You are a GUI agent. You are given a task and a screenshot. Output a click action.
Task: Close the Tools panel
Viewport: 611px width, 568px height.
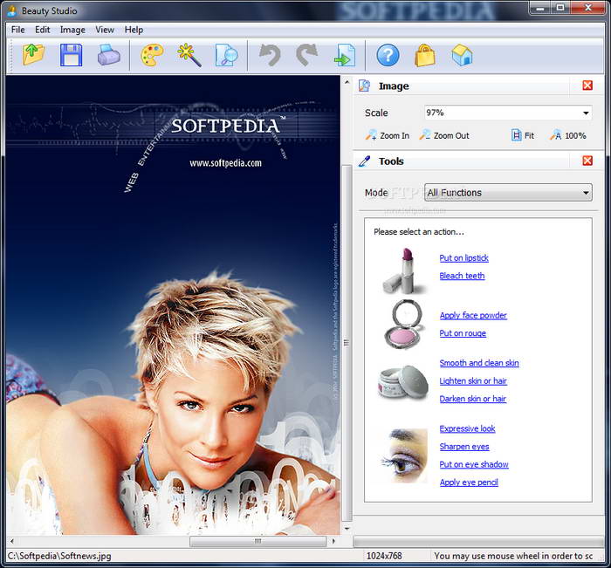[587, 161]
